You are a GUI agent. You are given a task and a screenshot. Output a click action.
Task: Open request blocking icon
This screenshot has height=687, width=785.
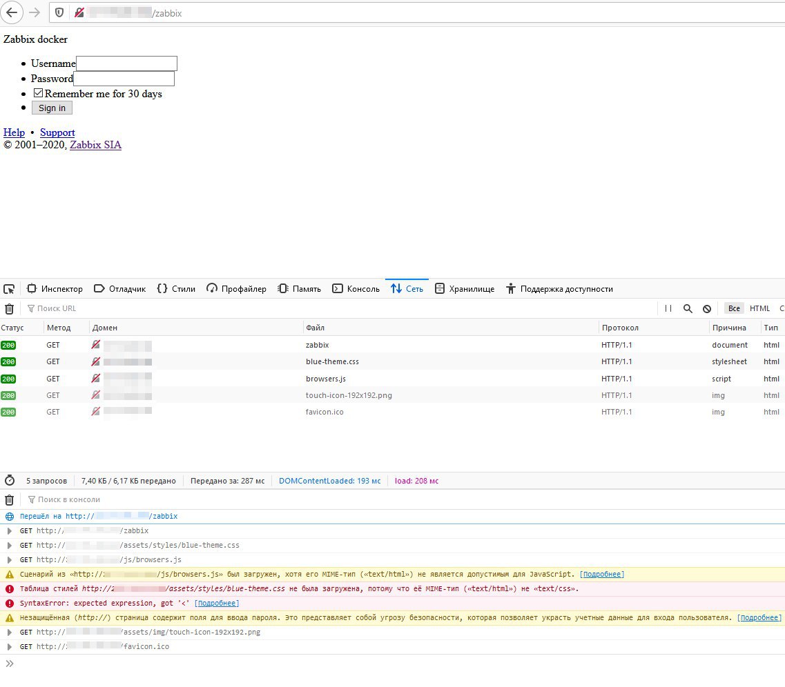[707, 308]
